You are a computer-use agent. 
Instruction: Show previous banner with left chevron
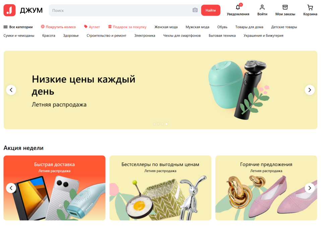[11, 90]
